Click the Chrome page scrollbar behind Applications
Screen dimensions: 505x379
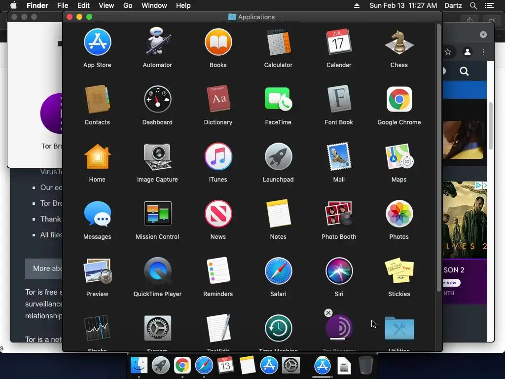491,126
